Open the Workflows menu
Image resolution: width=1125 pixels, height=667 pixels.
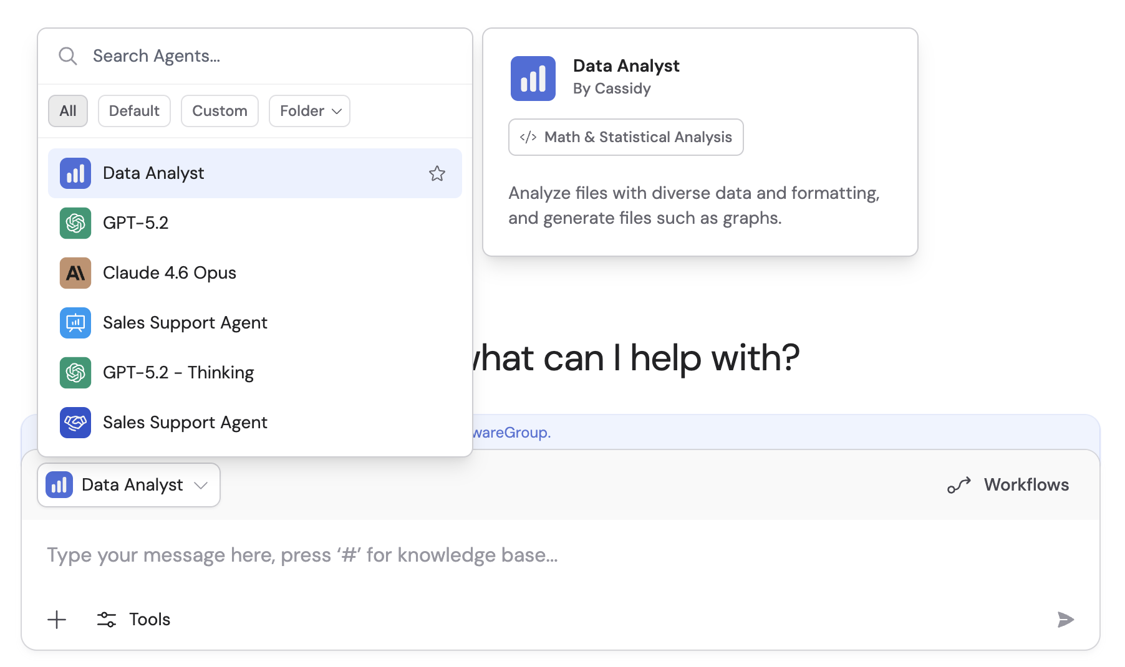(1008, 484)
